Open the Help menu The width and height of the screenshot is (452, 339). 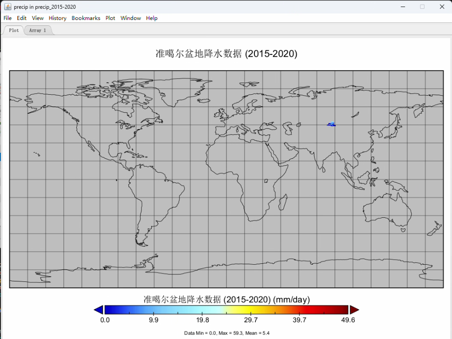pos(152,18)
